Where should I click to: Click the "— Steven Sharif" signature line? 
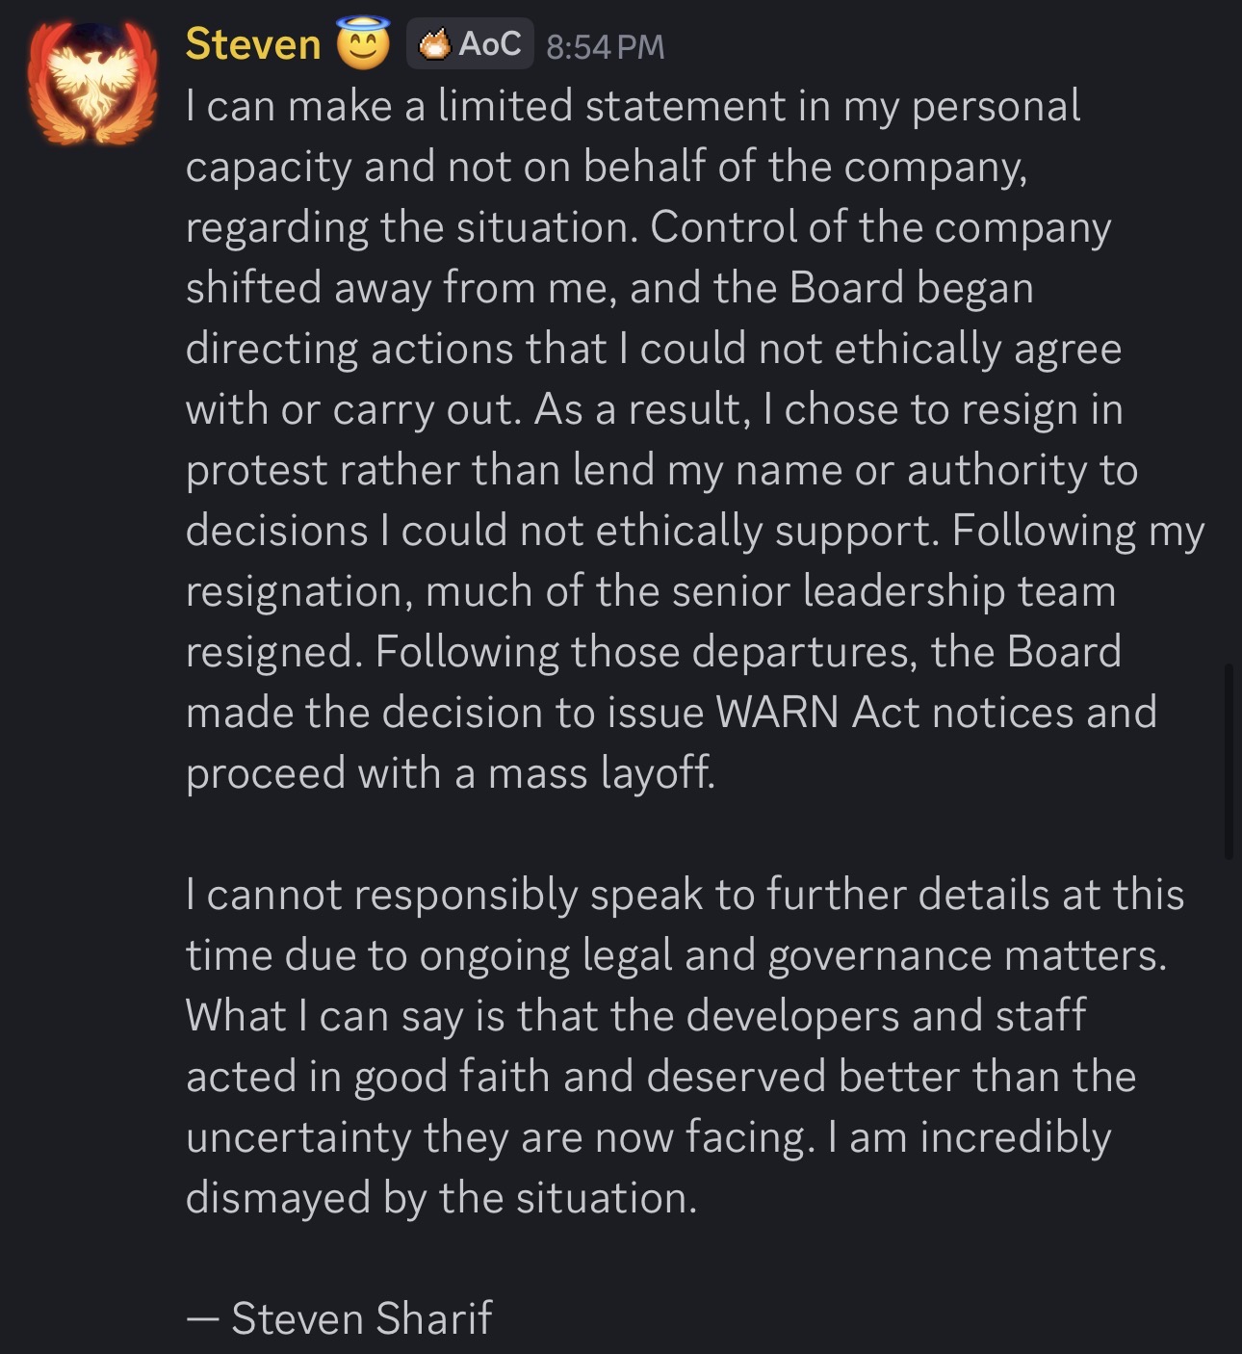click(x=339, y=1318)
